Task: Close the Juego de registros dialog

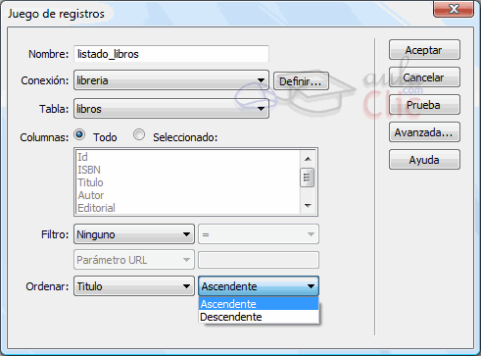Action: point(454,9)
